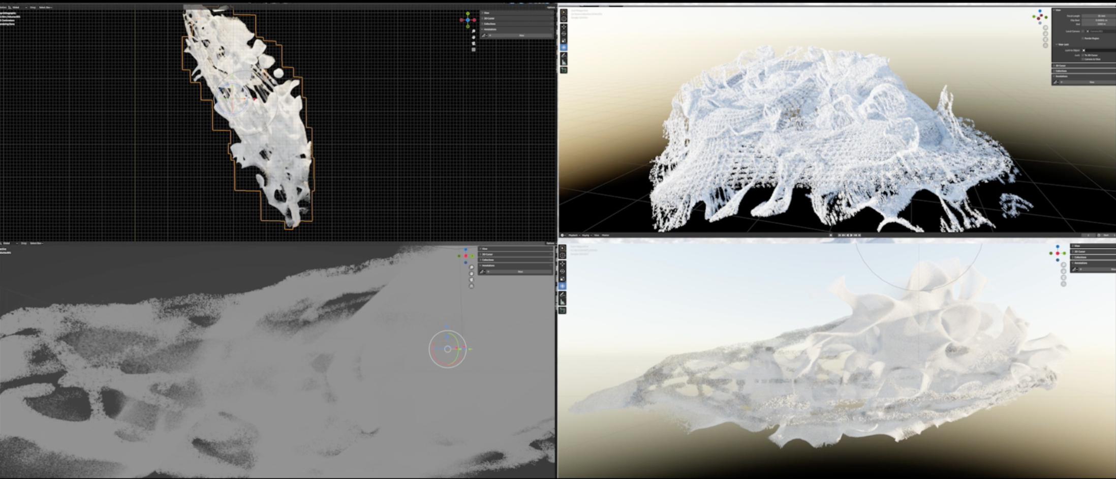The width and height of the screenshot is (1116, 479).
Task: Open the Options popover in top-left viewport header
Action: [x=551, y=8]
